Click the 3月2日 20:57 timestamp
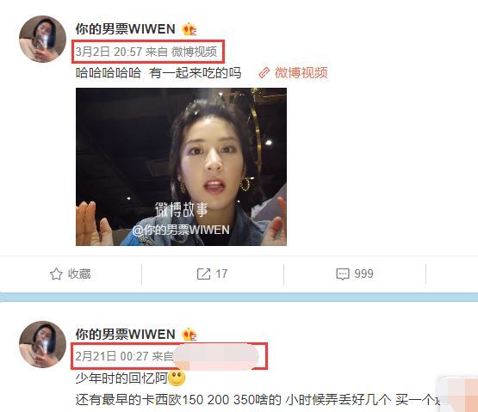478x412 pixels. [x=109, y=52]
